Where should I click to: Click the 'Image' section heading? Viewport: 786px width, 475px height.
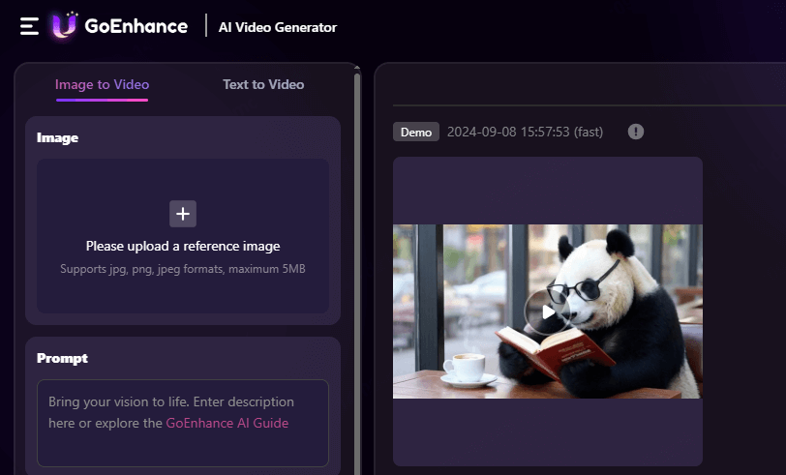(58, 137)
